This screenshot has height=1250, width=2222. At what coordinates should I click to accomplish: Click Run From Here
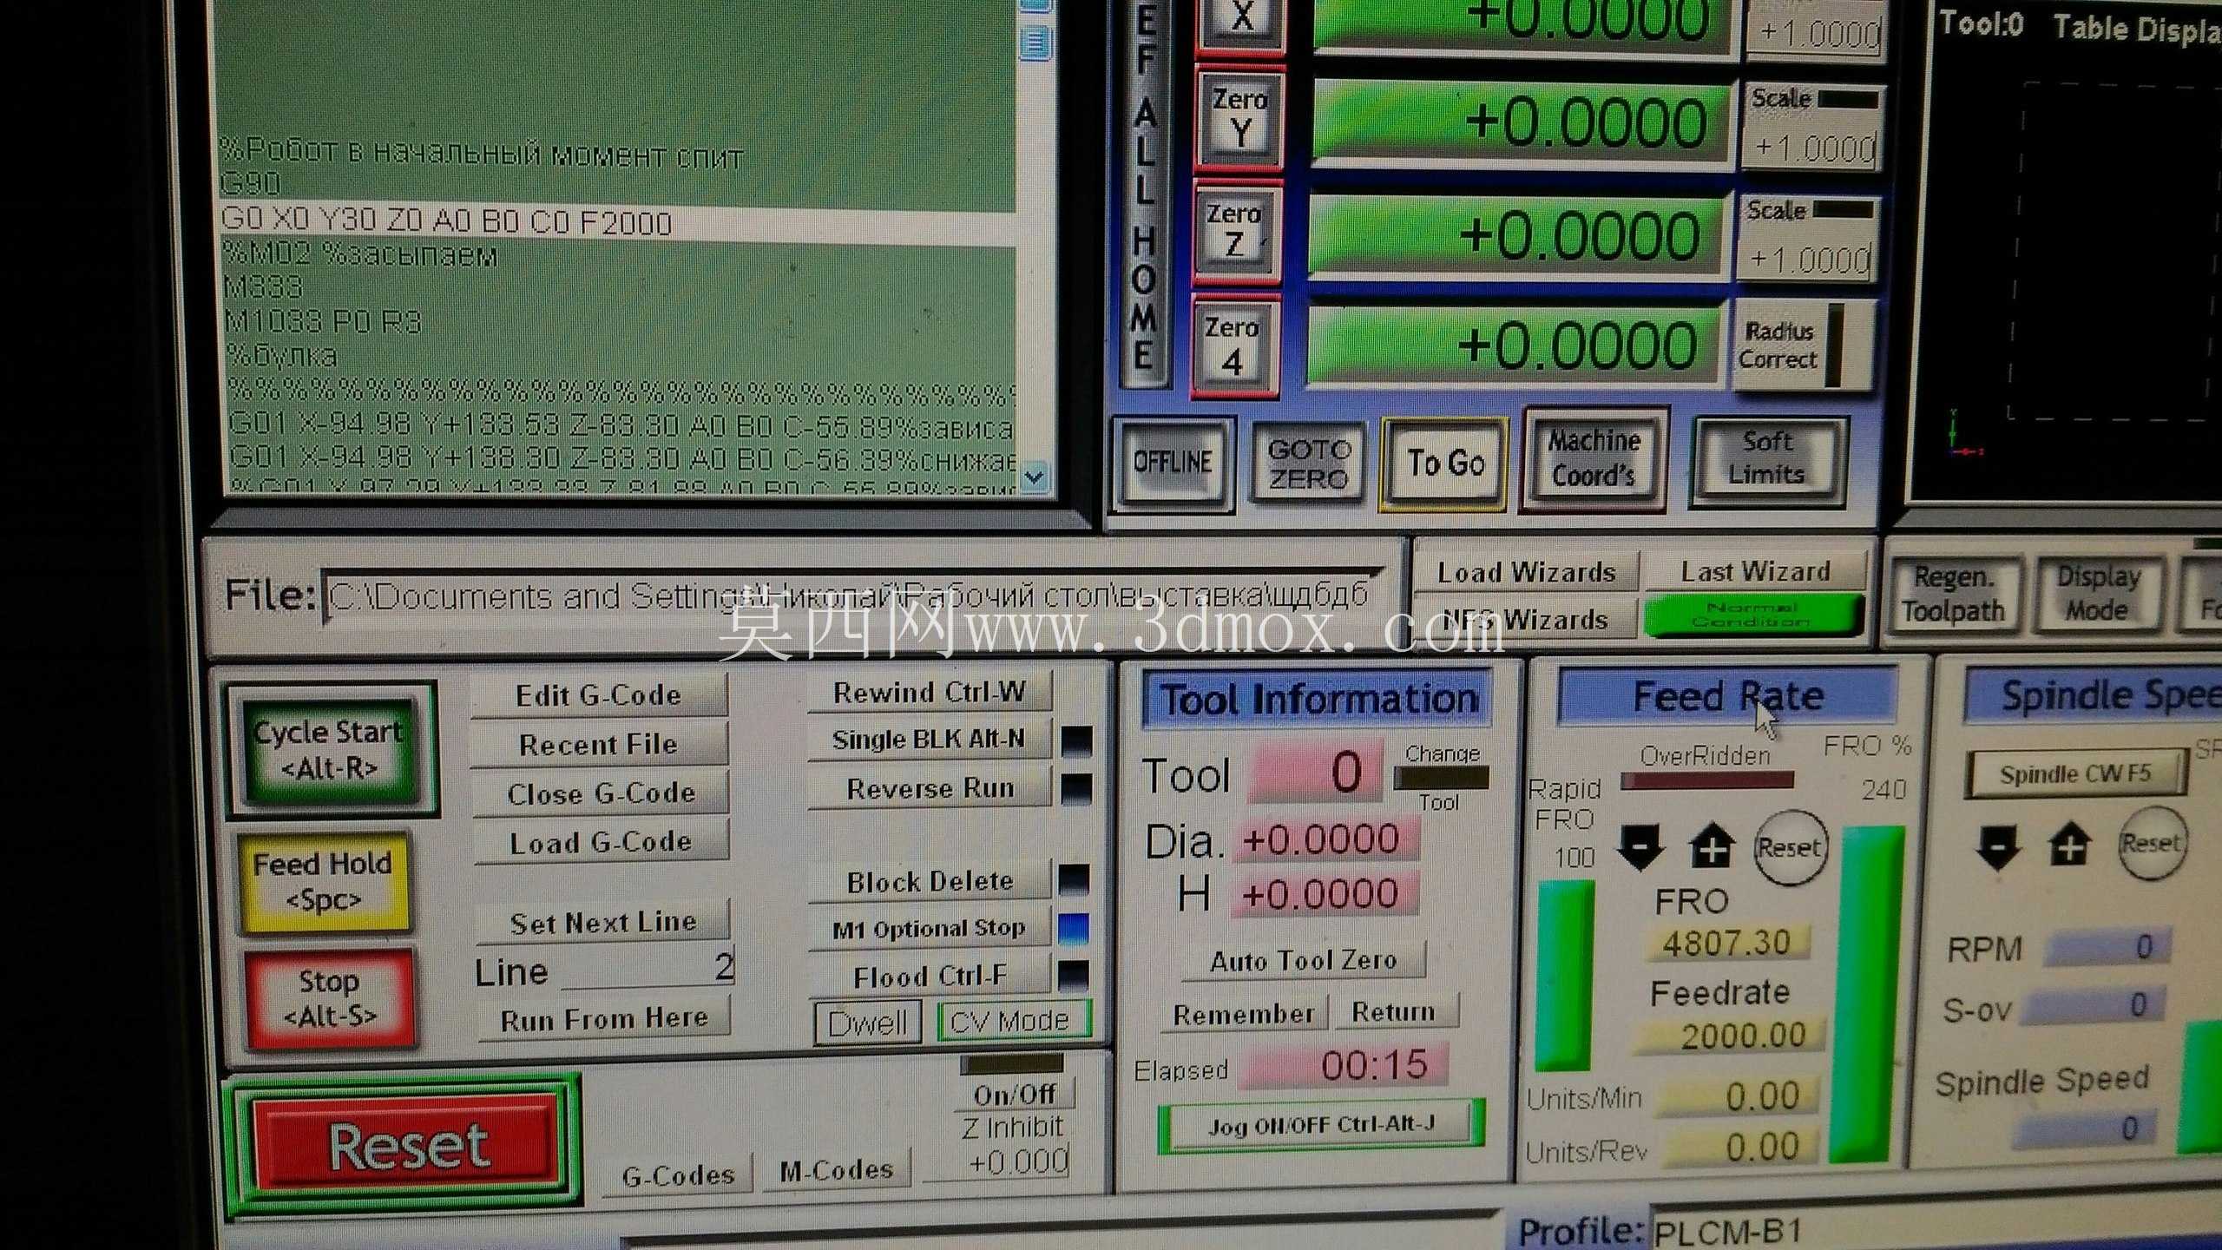(x=604, y=1018)
